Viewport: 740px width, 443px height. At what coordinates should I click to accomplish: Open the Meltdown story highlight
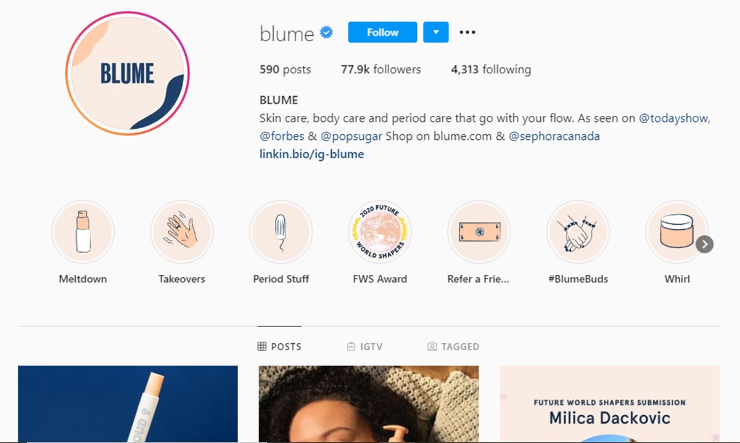pyautogui.click(x=83, y=232)
